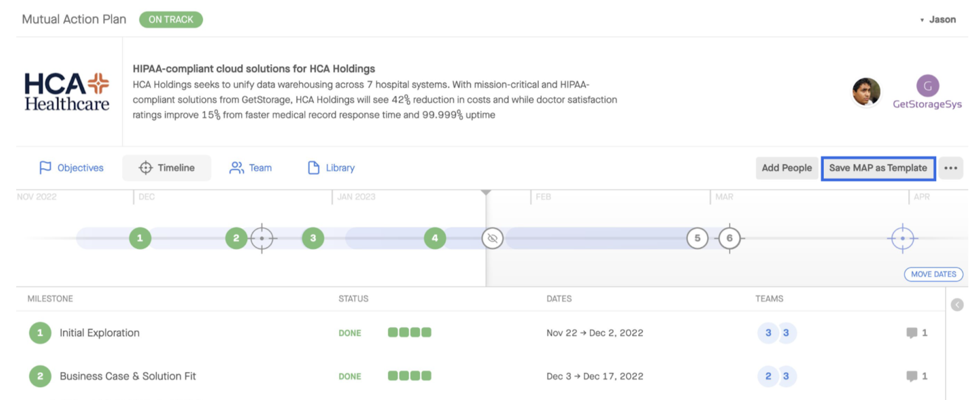Open comments for Business Case & Solution Fit
The width and height of the screenshot is (972, 400).
916,376
